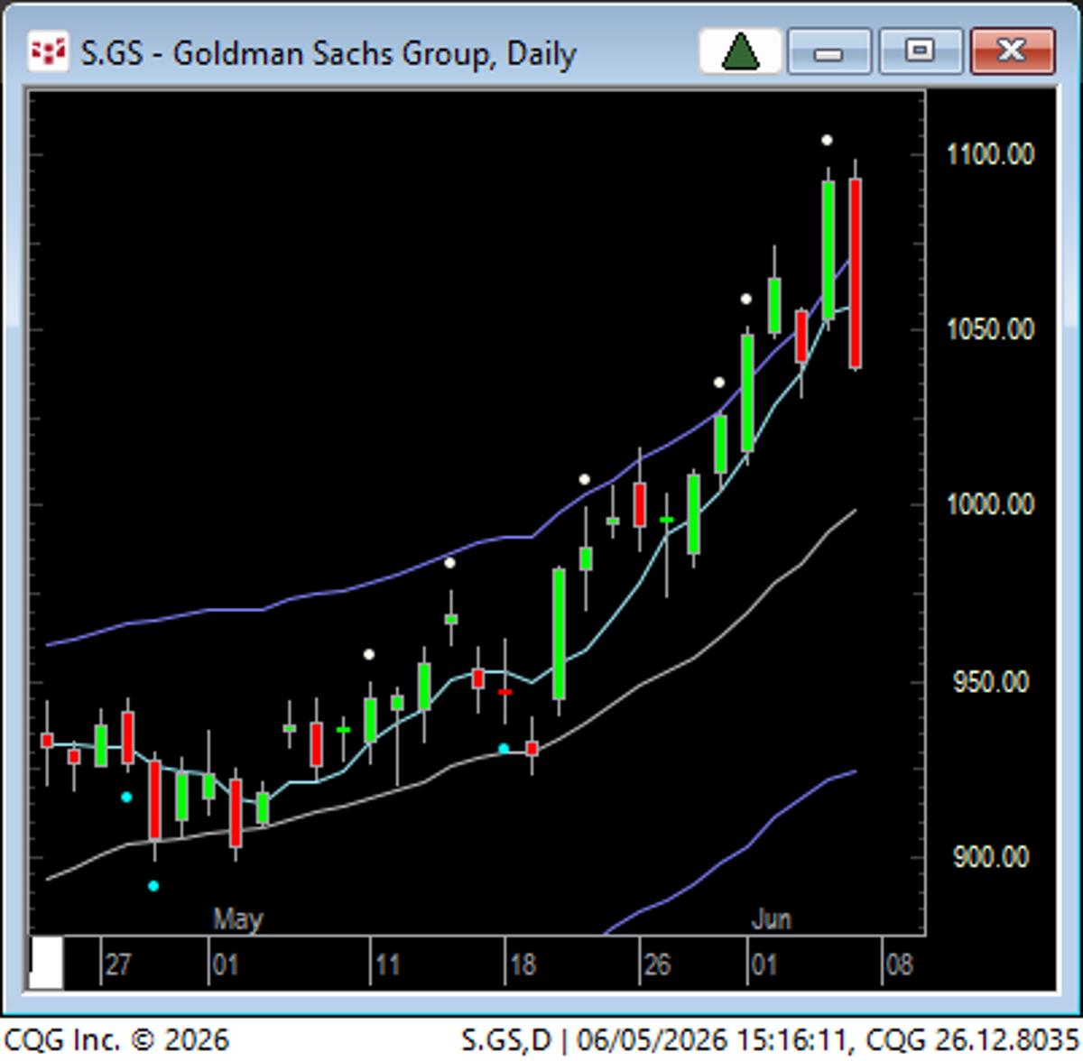
Task: Close the S.GS chart window
Action: (x=1012, y=51)
